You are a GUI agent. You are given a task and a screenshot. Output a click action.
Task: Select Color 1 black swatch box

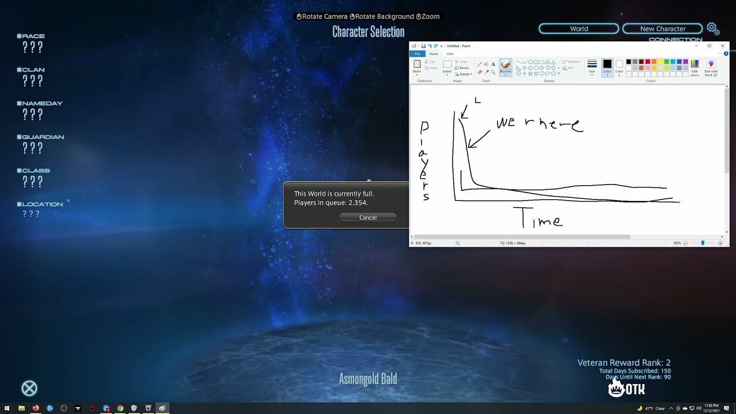coord(607,68)
